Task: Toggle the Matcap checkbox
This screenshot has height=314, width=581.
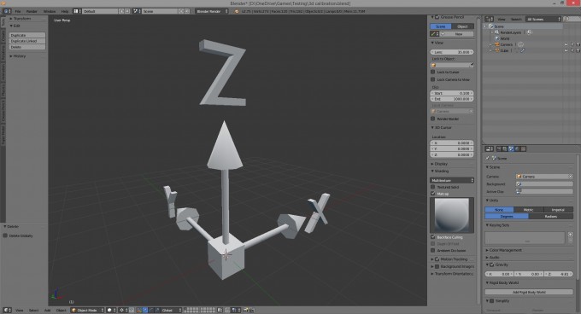Action: click(432, 194)
